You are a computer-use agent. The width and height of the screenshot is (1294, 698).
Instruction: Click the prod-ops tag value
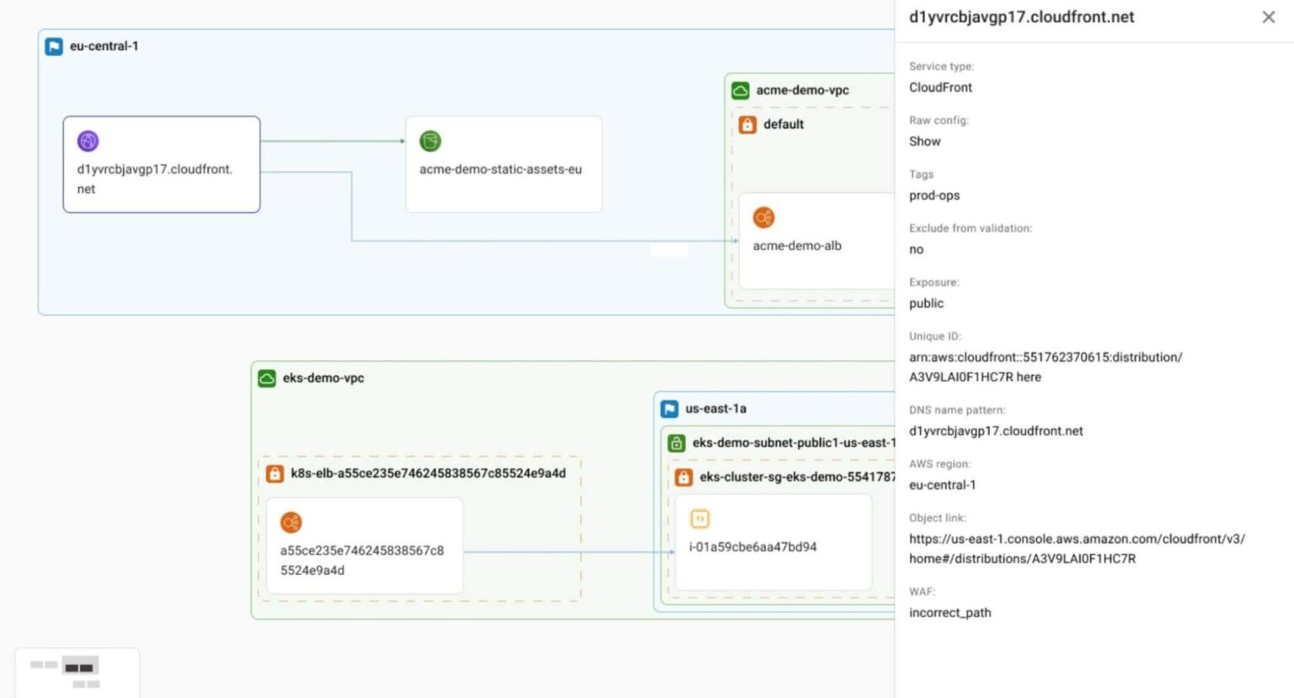point(934,196)
